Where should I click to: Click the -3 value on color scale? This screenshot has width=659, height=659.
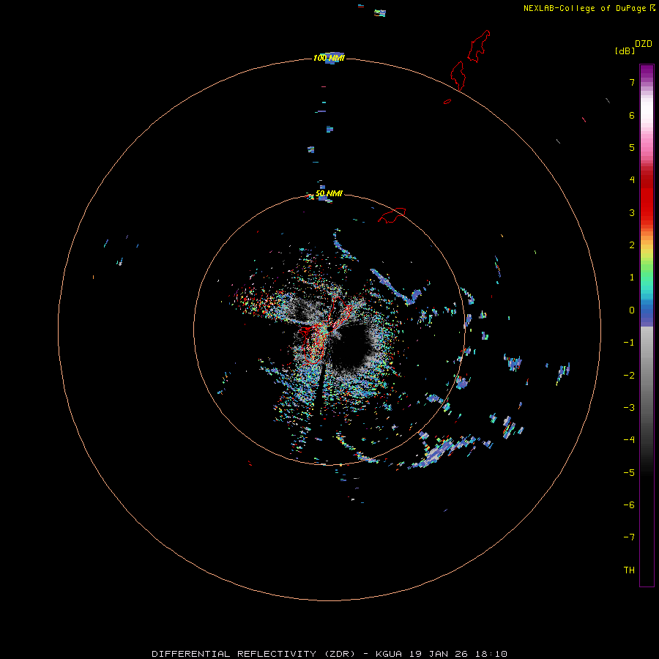[x=629, y=408]
